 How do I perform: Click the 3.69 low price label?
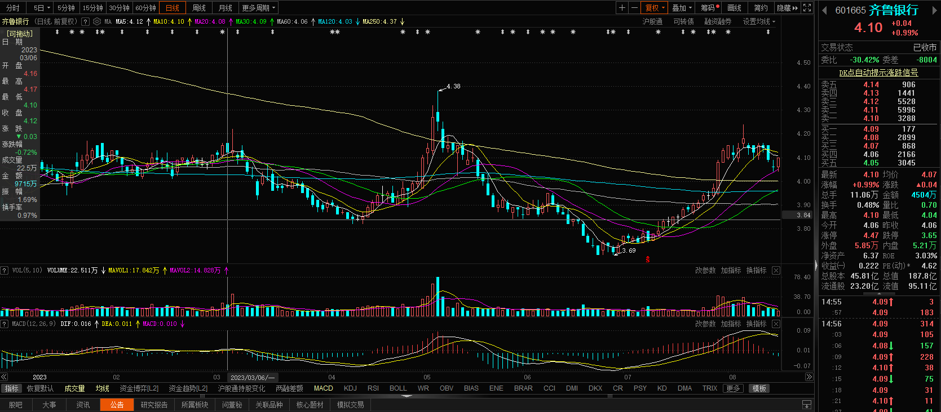click(x=629, y=250)
